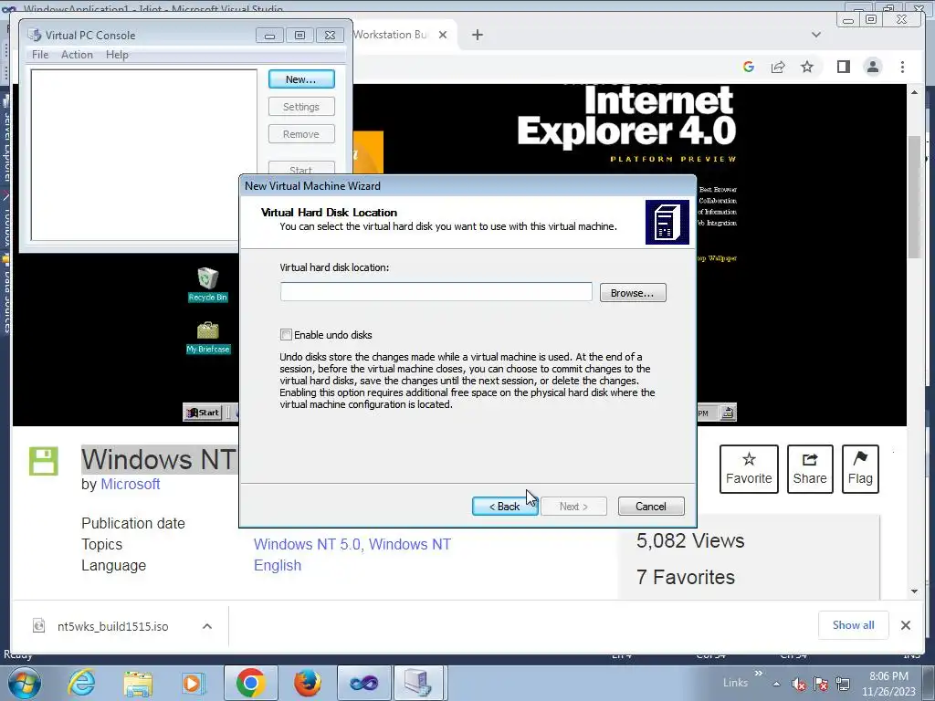Click the My Briefcase icon in the screenshot image
Screen dimensions: 935x701
[207, 338]
